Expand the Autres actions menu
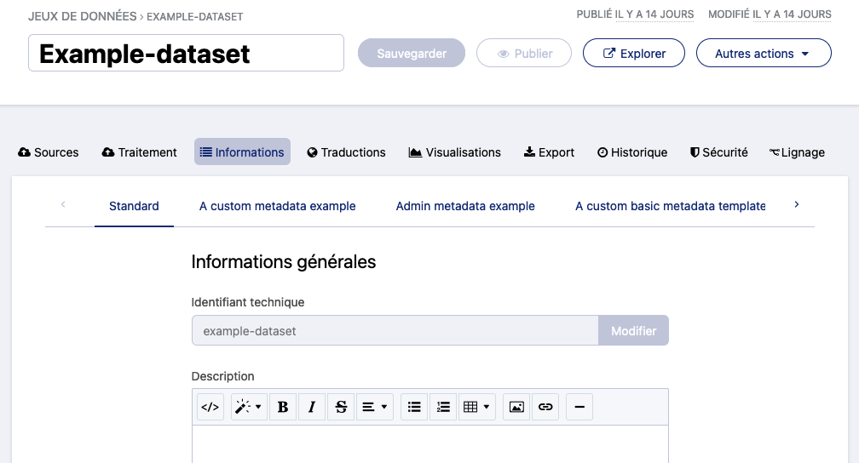859x463 pixels. [764, 54]
